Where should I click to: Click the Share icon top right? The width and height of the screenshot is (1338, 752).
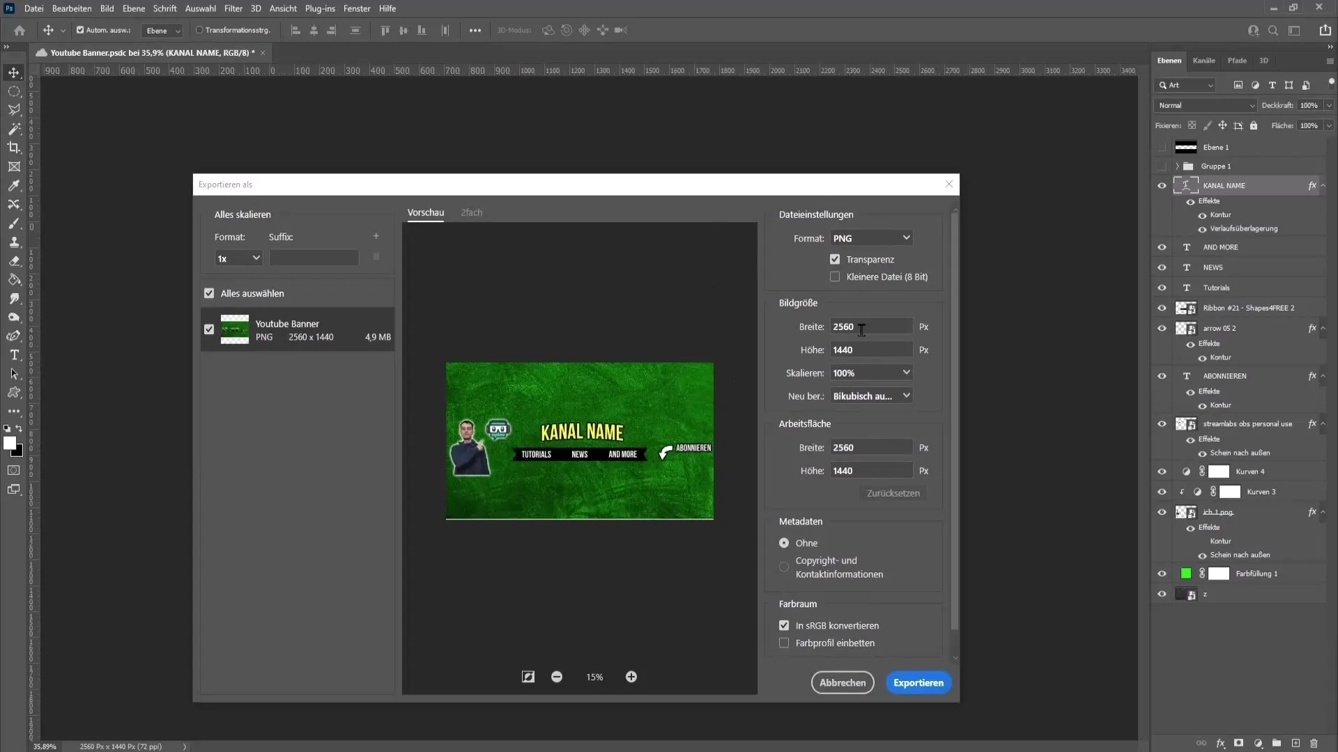click(x=1325, y=30)
